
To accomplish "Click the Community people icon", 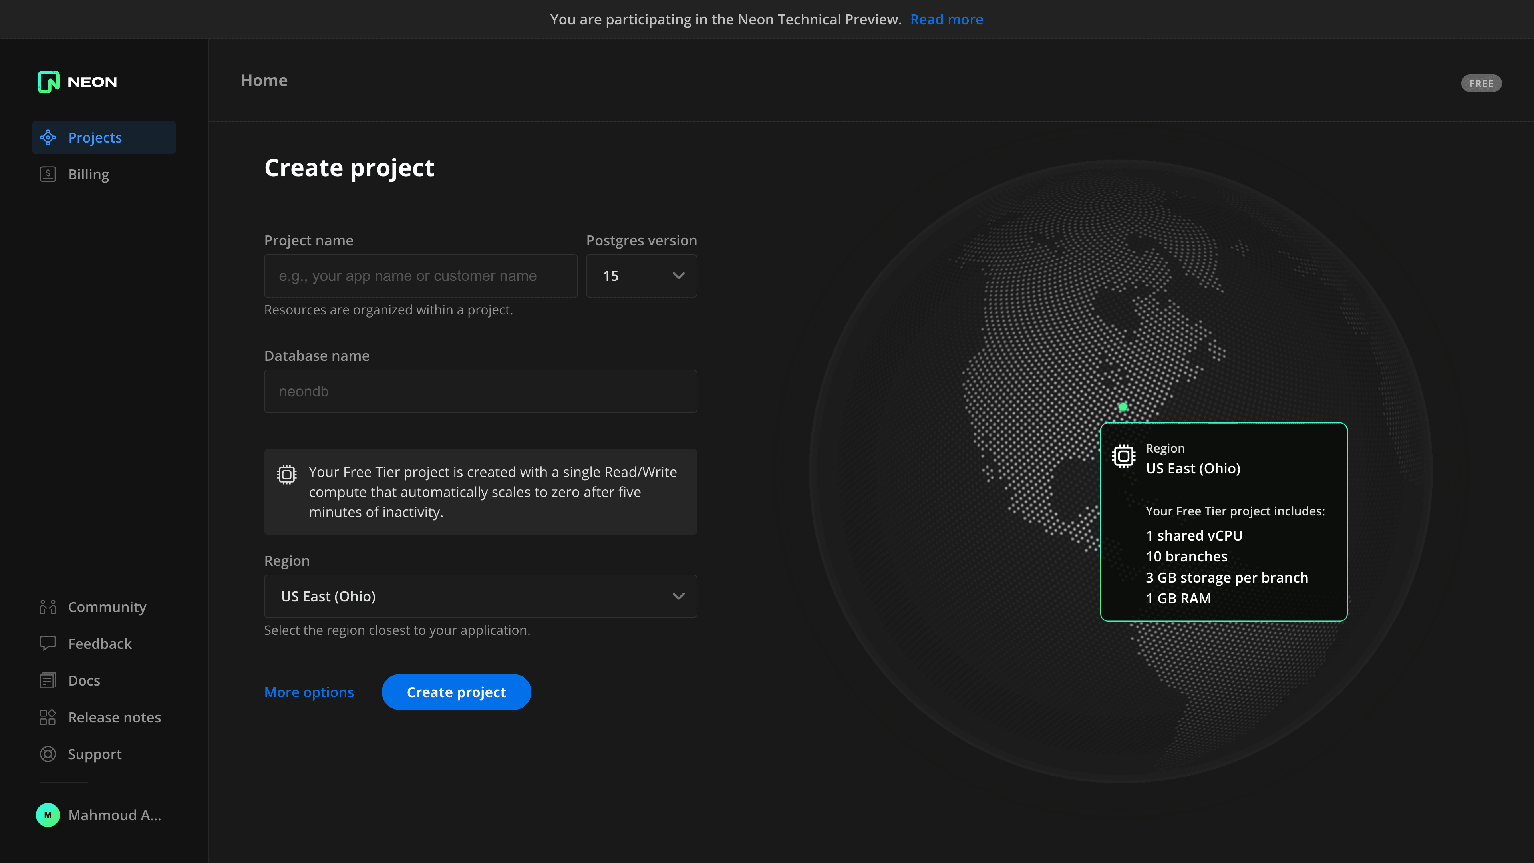I will click(x=48, y=607).
